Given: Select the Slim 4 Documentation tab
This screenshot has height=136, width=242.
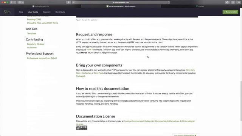Looking at the screenshot, I should click(121, 6).
